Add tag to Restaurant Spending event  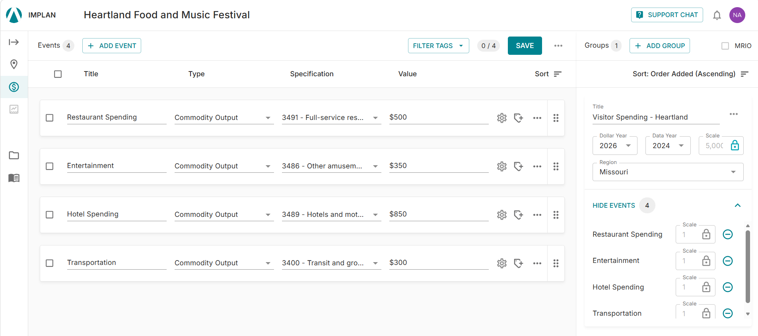pyautogui.click(x=519, y=118)
